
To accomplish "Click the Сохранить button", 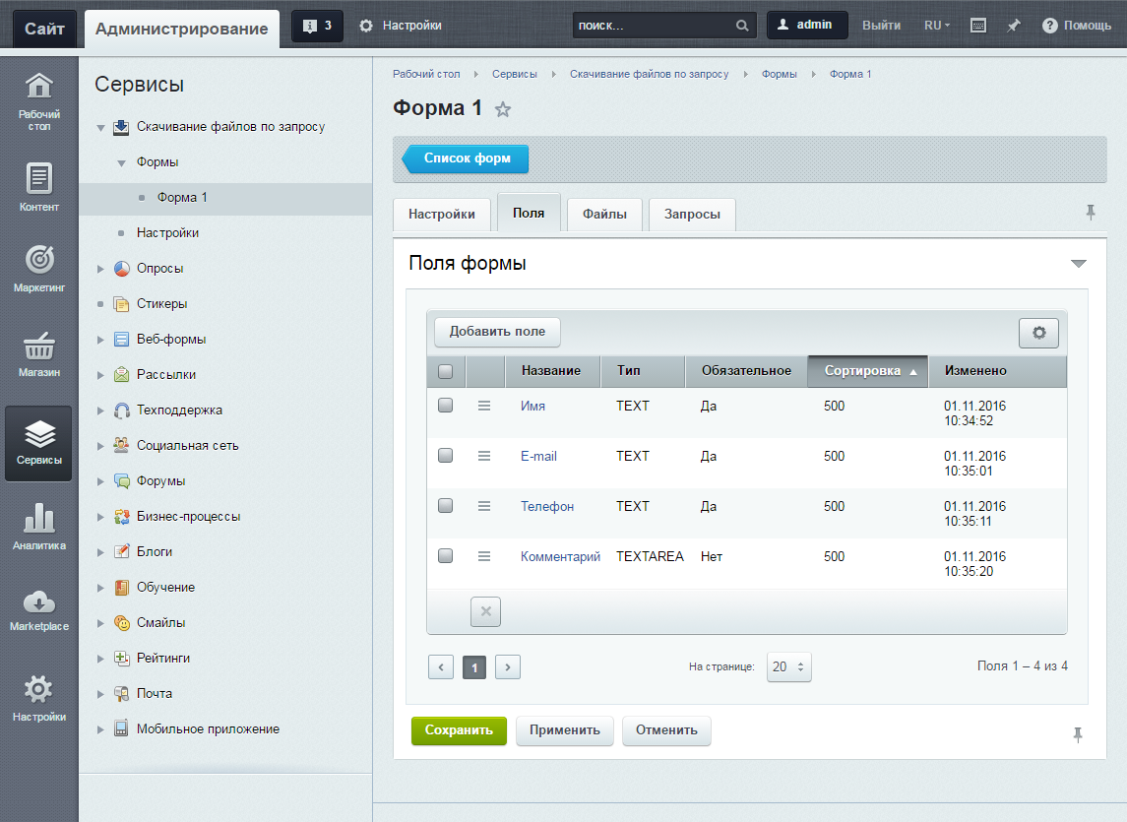I will click(x=459, y=730).
